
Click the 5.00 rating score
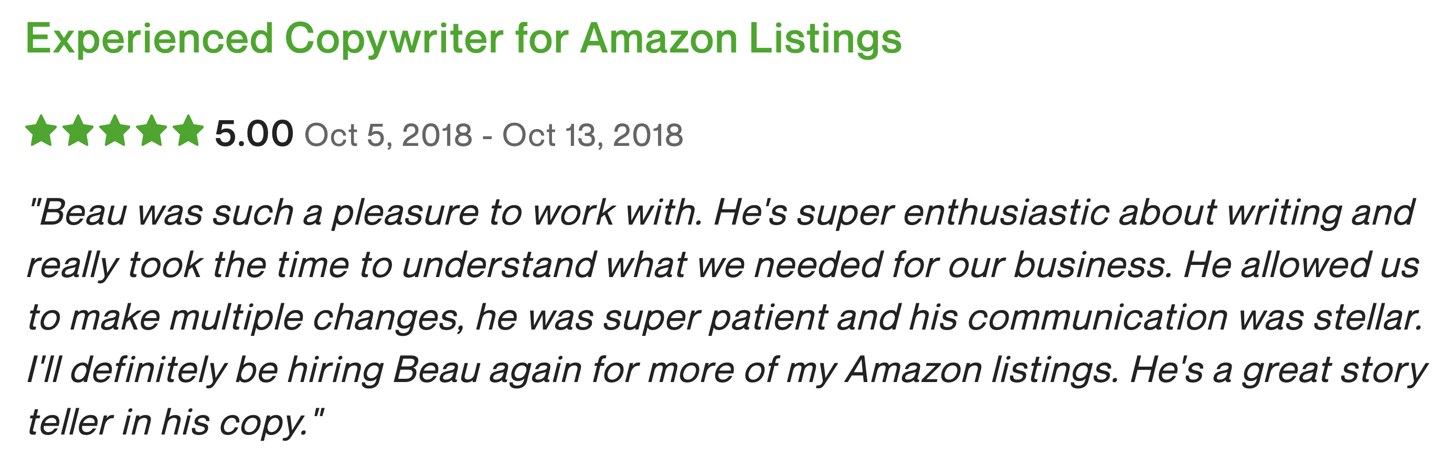coord(254,134)
